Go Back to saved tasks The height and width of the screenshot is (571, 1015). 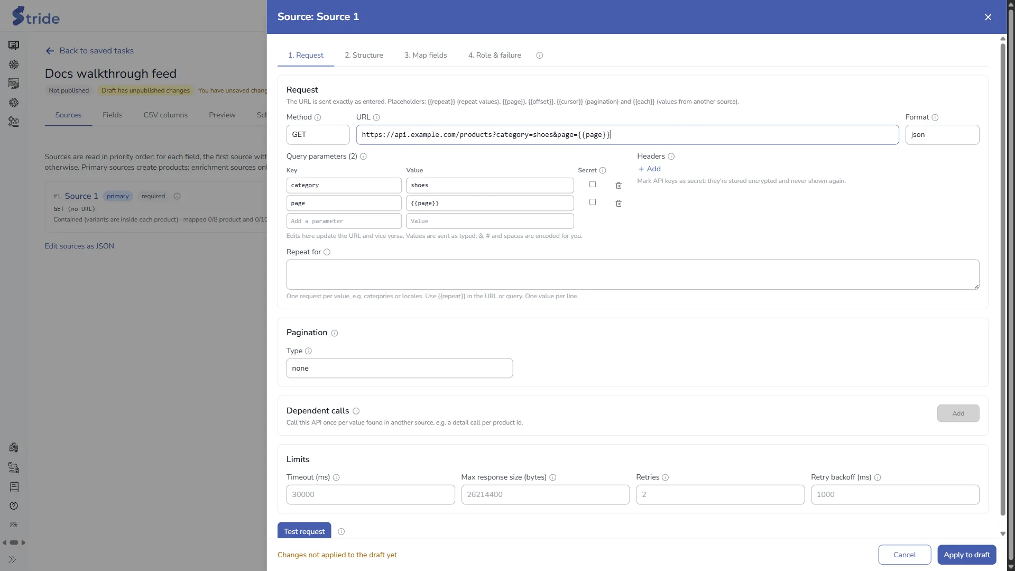pyautogui.click(x=89, y=51)
